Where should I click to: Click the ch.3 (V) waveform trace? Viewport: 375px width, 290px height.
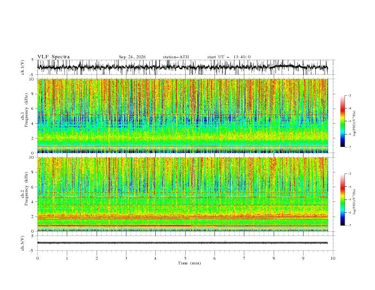pos(182,243)
